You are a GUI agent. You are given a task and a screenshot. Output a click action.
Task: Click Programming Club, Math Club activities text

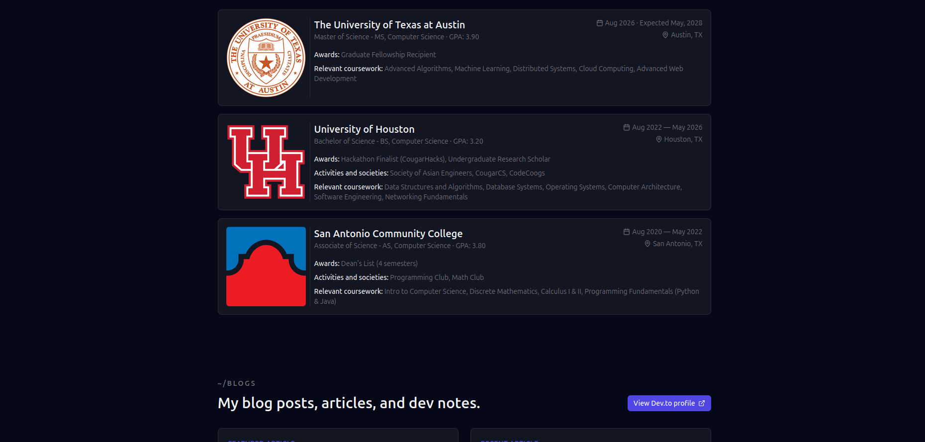(x=437, y=277)
